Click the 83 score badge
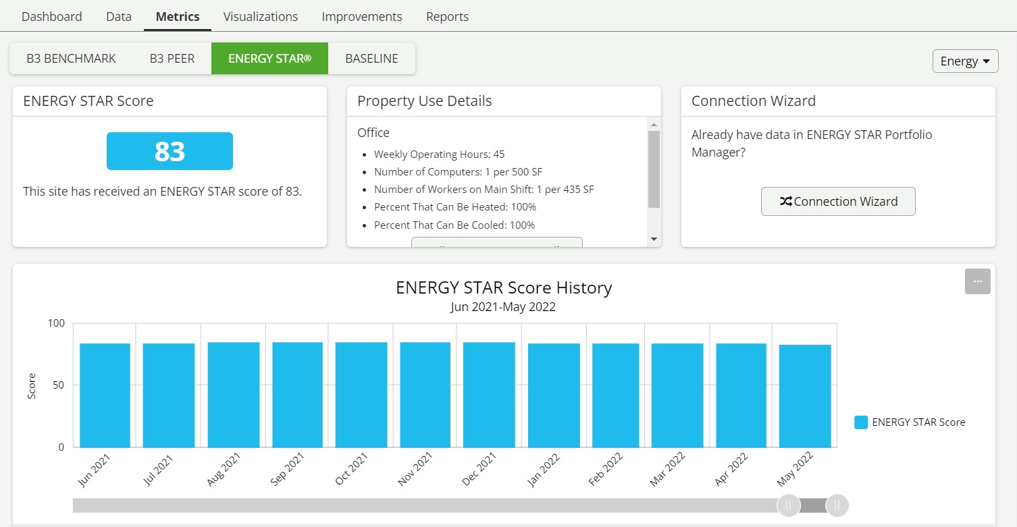1017x527 pixels. click(x=169, y=151)
